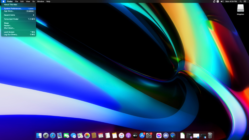Viewport: 249px width, 140px height.
Task: Open Music app in the Dock
Action: coord(121,136)
